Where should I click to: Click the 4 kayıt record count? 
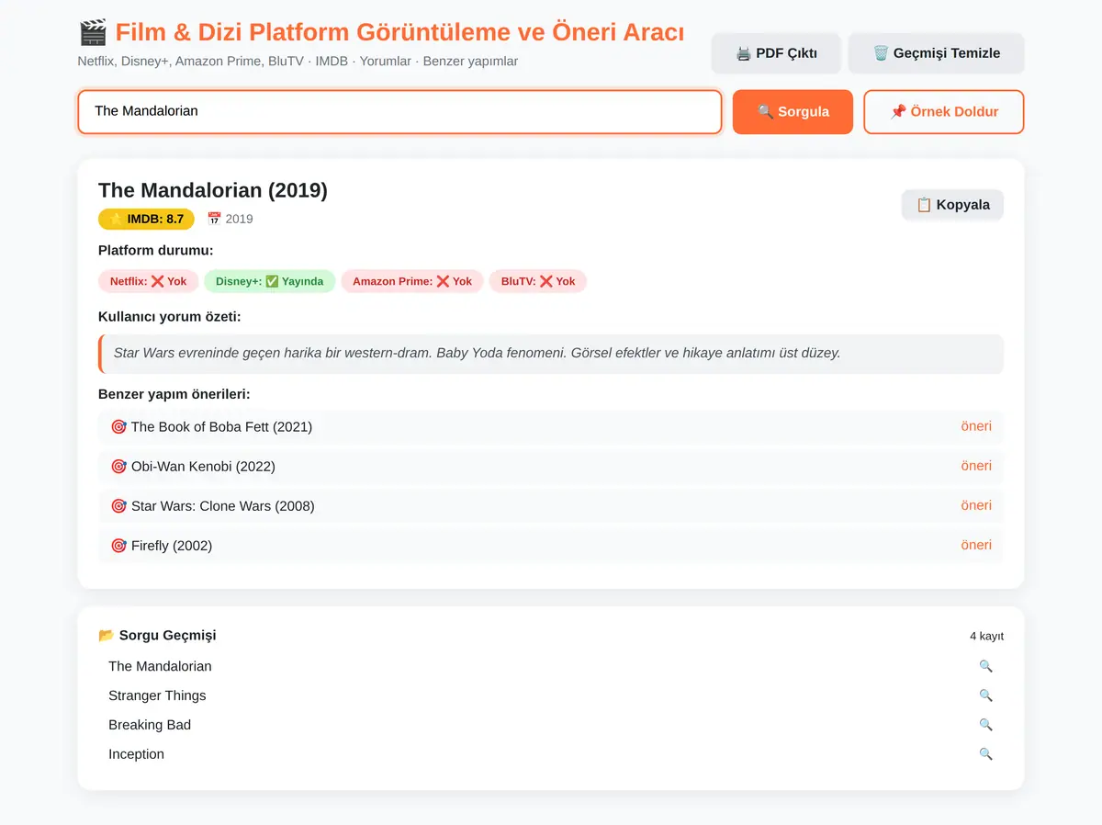tap(986, 636)
